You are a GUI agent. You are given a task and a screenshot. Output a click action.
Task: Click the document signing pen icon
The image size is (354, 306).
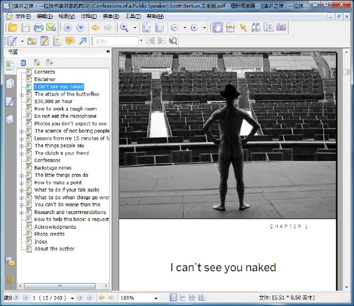12,41
